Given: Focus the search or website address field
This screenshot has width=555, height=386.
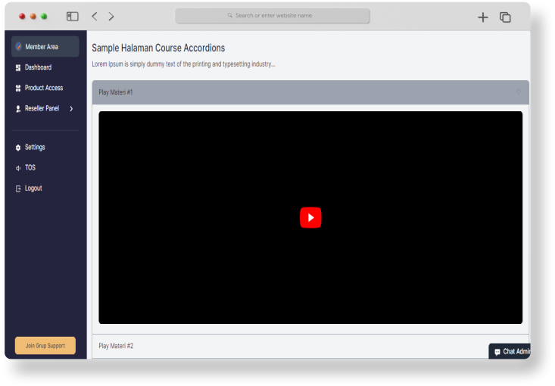Looking at the screenshot, I should (273, 16).
